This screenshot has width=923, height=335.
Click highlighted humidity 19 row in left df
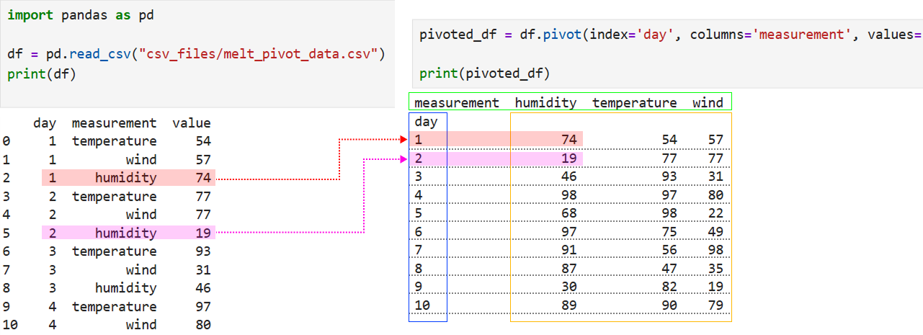click(x=128, y=233)
